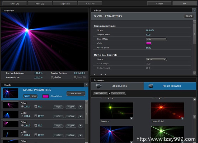Open the Matte Box Shape dropdown

157,59
